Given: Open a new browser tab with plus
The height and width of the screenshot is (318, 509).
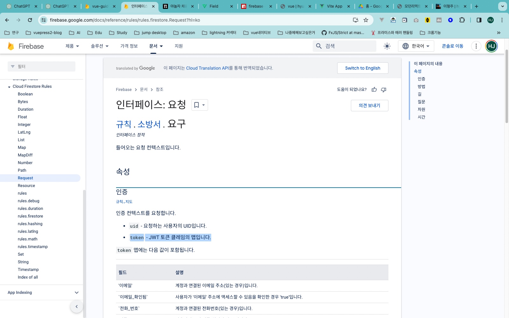Looking at the screenshot, I should coord(476,6).
